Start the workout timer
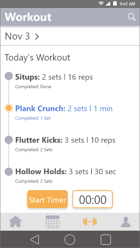140x248 pixels. coord(47,199)
